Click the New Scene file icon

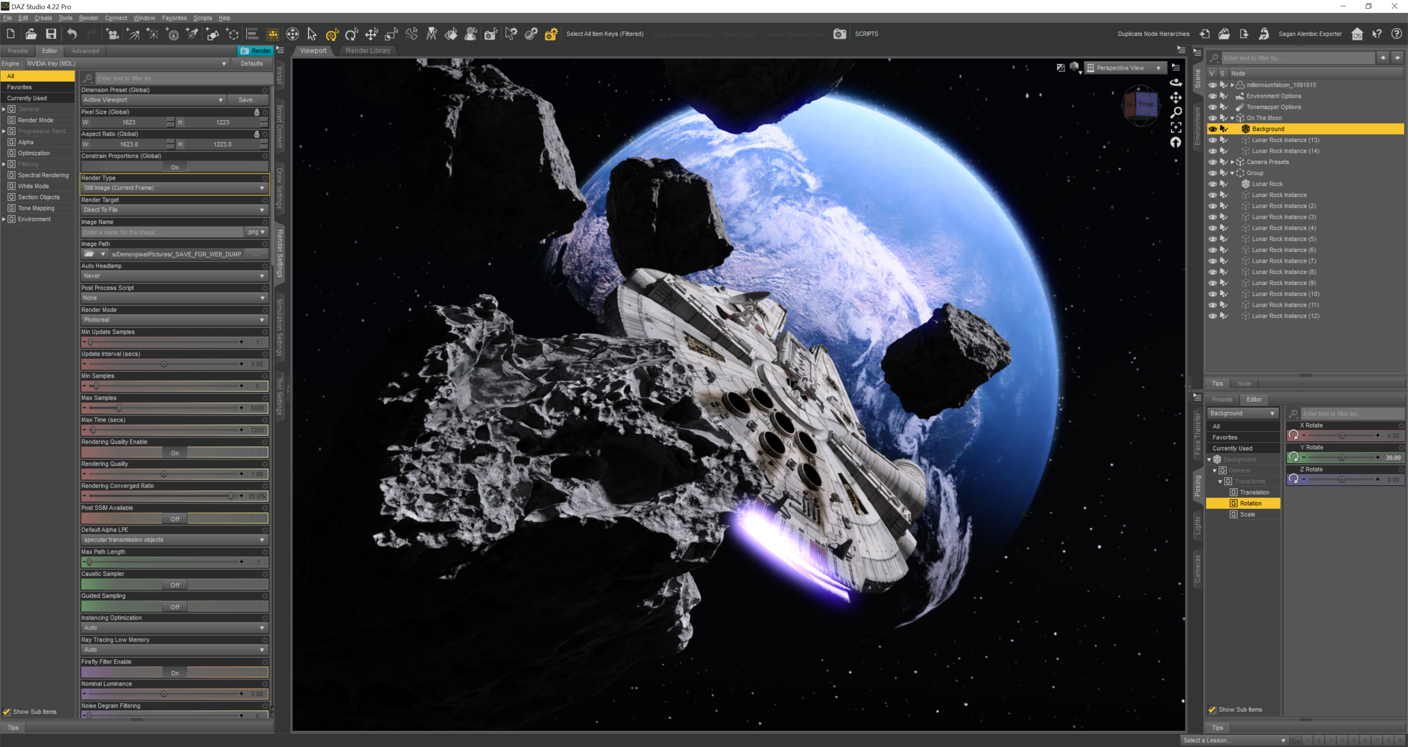pyautogui.click(x=11, y=34)
